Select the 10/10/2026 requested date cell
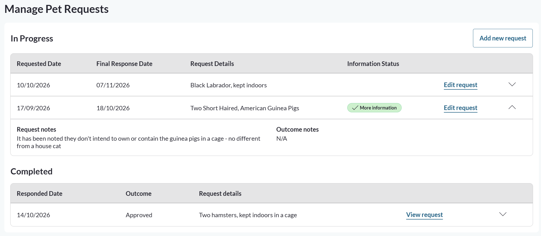Image resolution: width=541 pixels, height=236 pixels. [x=33, y=85]
